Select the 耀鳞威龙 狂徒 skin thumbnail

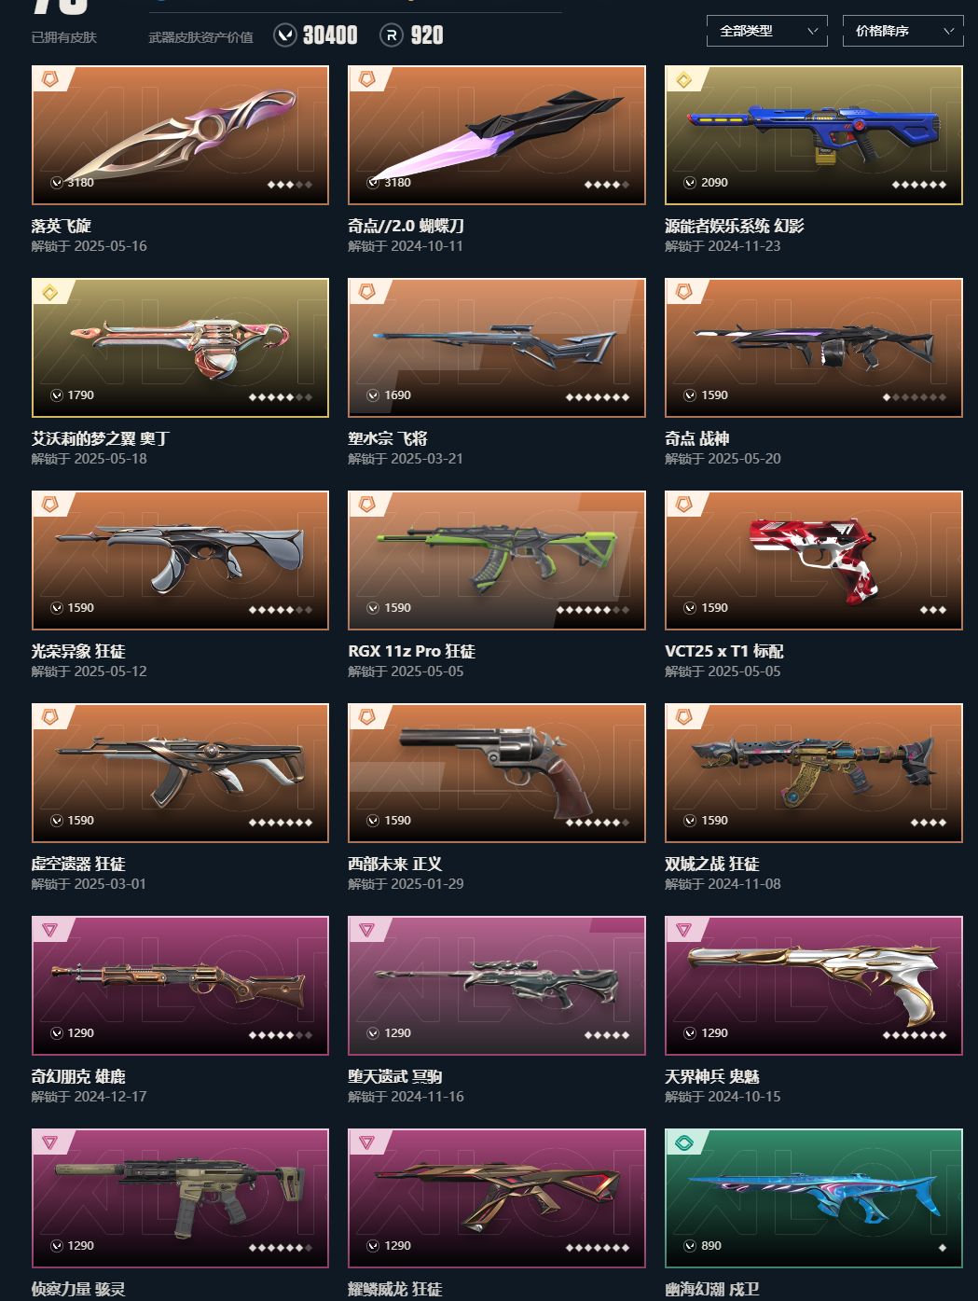tap(497, 1198)
